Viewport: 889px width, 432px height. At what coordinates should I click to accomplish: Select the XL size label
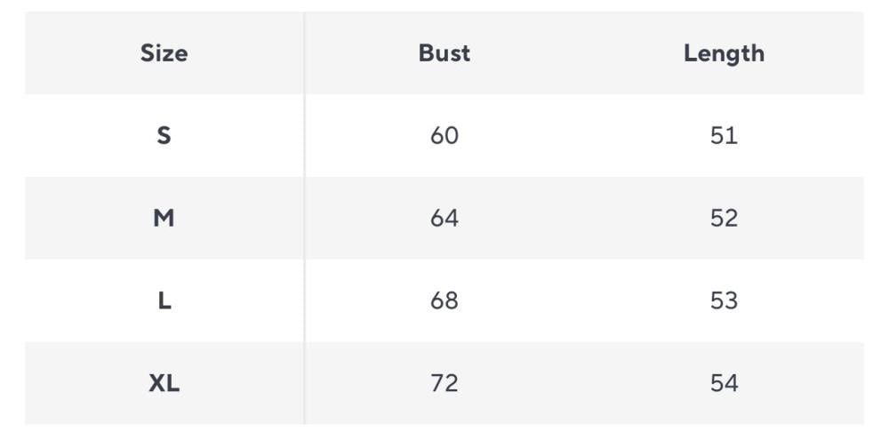coord(164,384)
